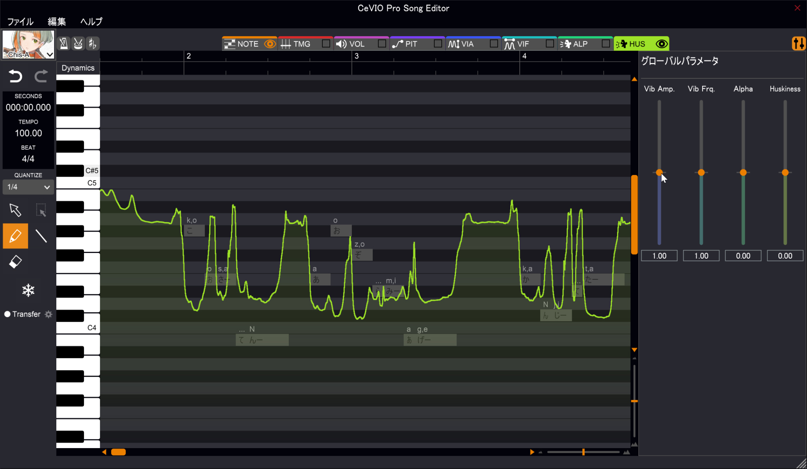Open the ヘルプ menu

91,21
